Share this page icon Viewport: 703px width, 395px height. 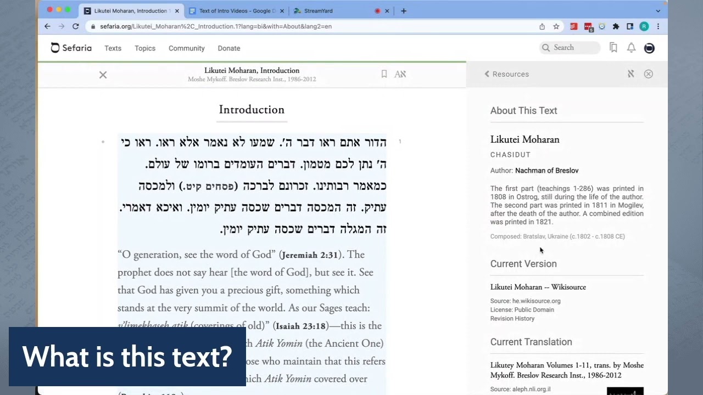pos(542,26)
